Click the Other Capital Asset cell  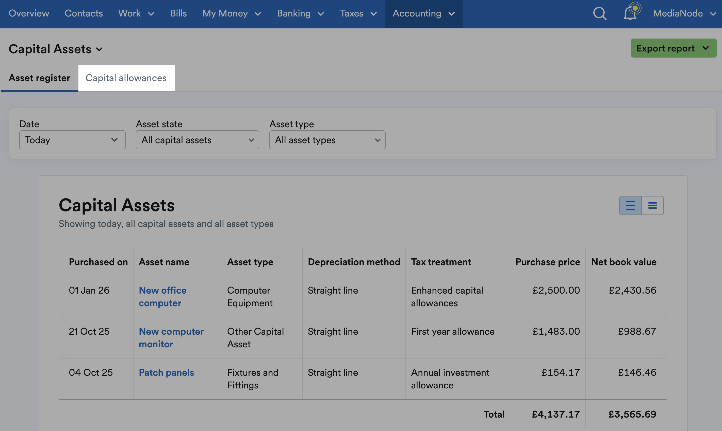pyautogui.click(x=256, y=337)
